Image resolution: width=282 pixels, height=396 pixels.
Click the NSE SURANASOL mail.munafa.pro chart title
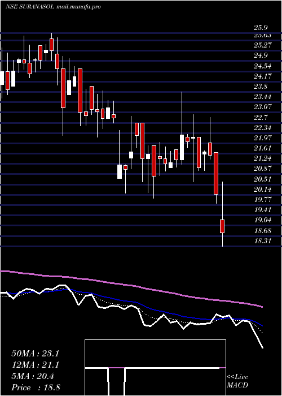53,7
